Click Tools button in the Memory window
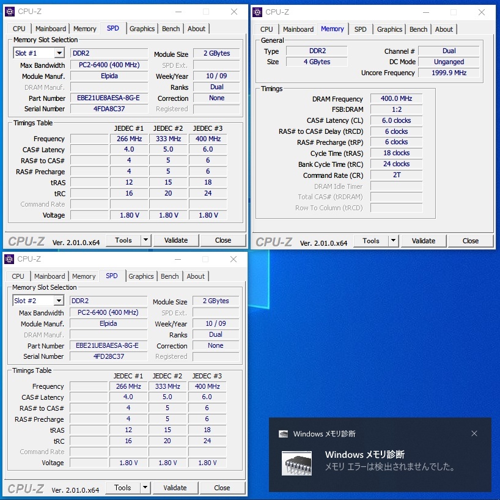500x500 pixels. (x=371, y=241)
